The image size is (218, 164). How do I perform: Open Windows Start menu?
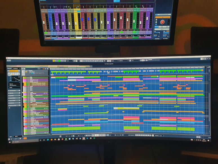[10, 142]
